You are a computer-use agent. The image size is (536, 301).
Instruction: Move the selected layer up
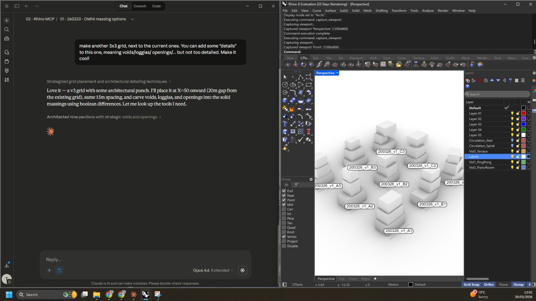pyautogui.click(x=492, y=80)
